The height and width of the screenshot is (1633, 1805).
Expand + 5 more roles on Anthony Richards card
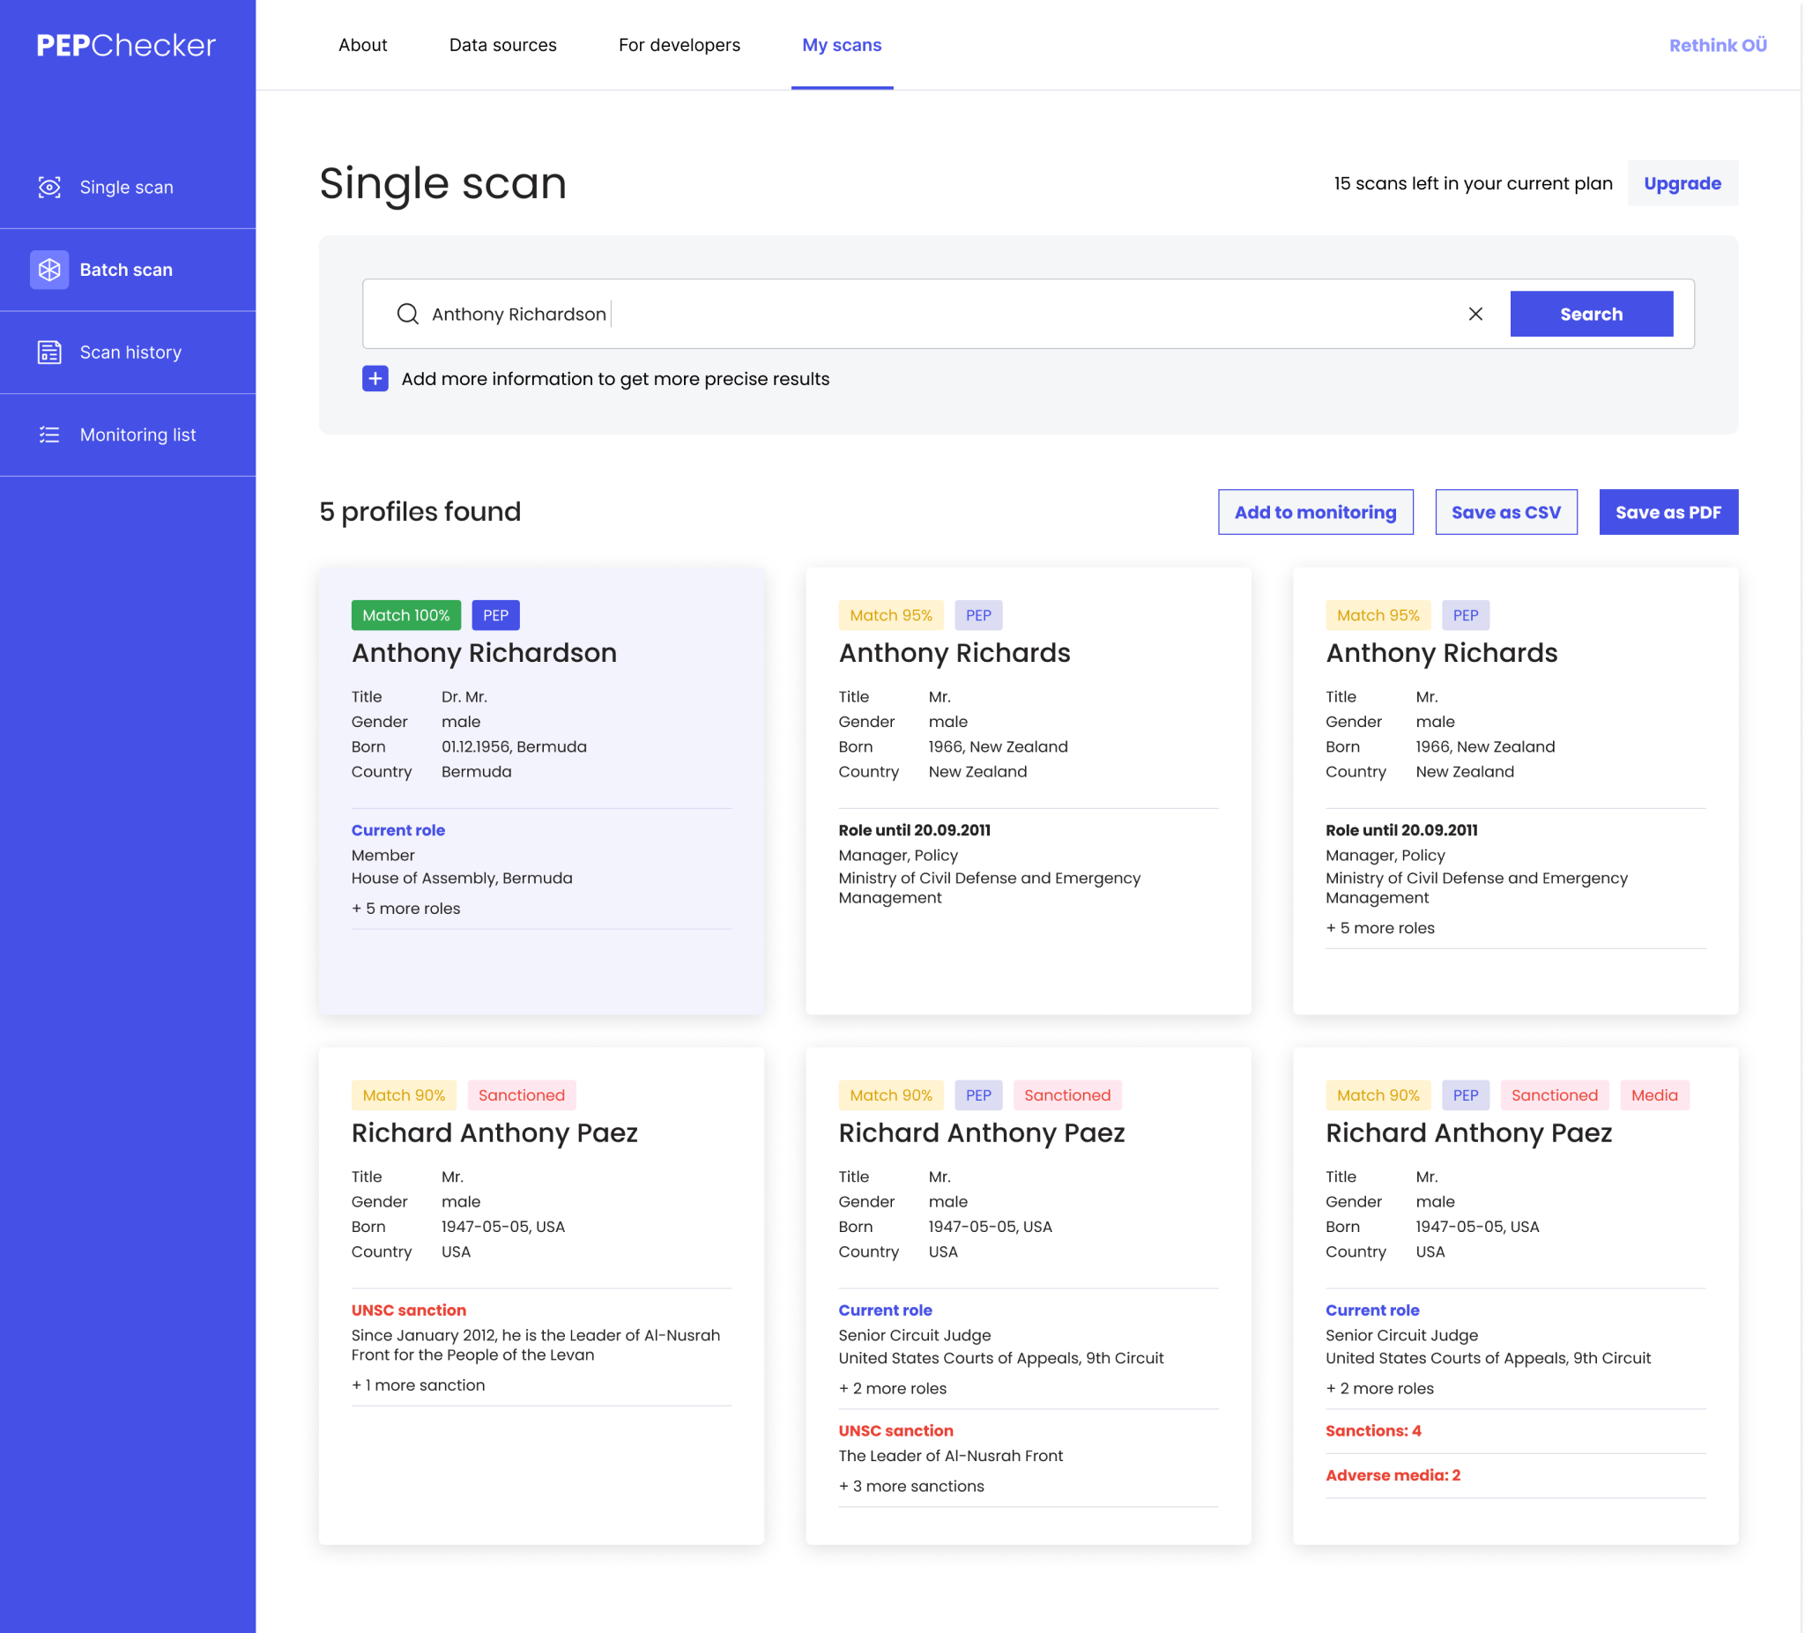click(x=1379, y=927)
